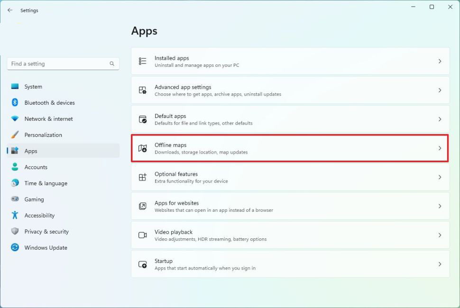460x308 pixels.
Task: Click the search magnifier icon
Action: click(112, 64)
